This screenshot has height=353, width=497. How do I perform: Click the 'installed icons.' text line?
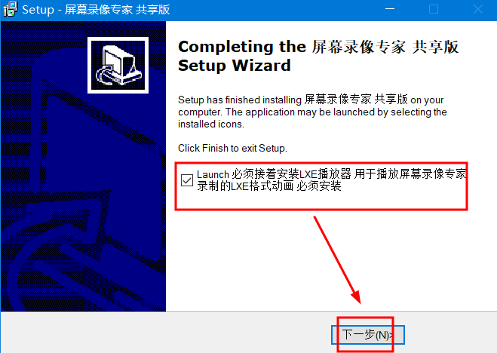point(211,124)
